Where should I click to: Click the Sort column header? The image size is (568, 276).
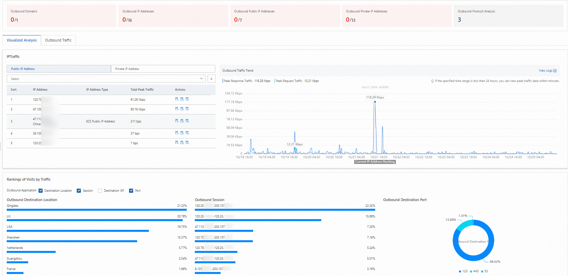[x=13, y=90]
